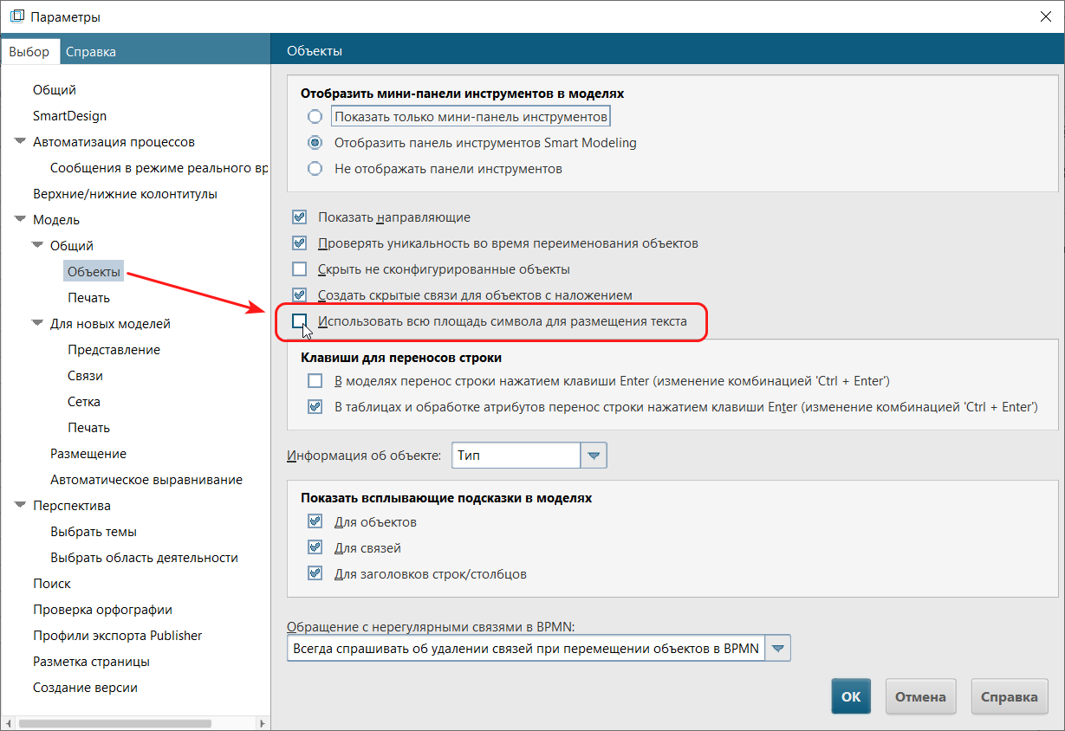The width and height of the screenshot is (1065, 731).
Task: Check 'В моделях перенос строки' option
Action: (315, 380)
